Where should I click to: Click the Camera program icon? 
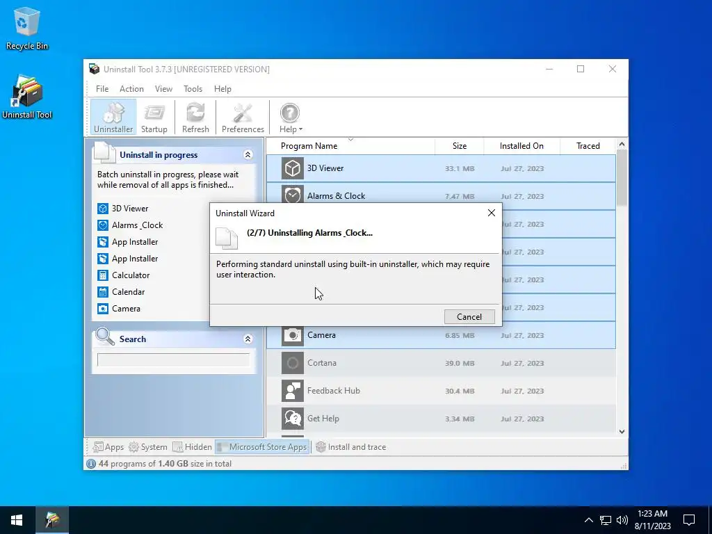(x=293, y=337)
